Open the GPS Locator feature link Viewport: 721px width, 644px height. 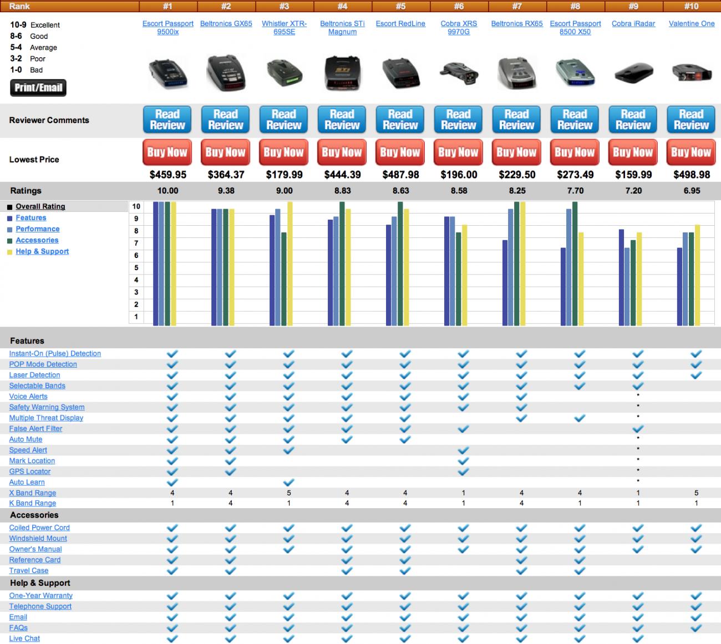click(x=30, y=471)
